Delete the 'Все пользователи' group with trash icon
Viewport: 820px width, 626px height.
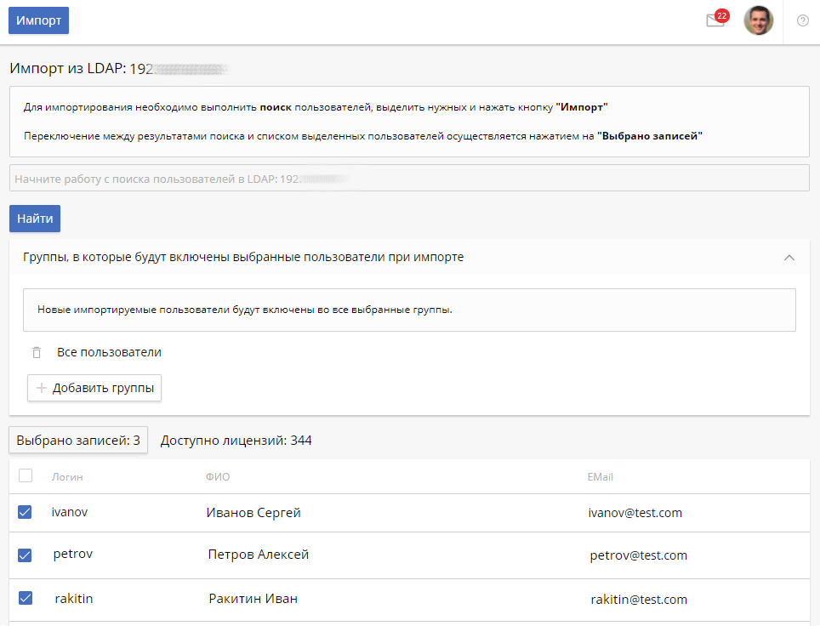click(x=37, y=352)
